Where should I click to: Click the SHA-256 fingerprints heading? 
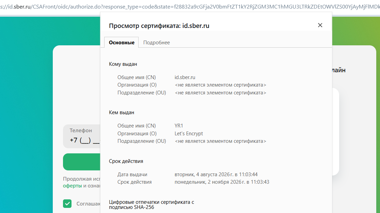151,204
